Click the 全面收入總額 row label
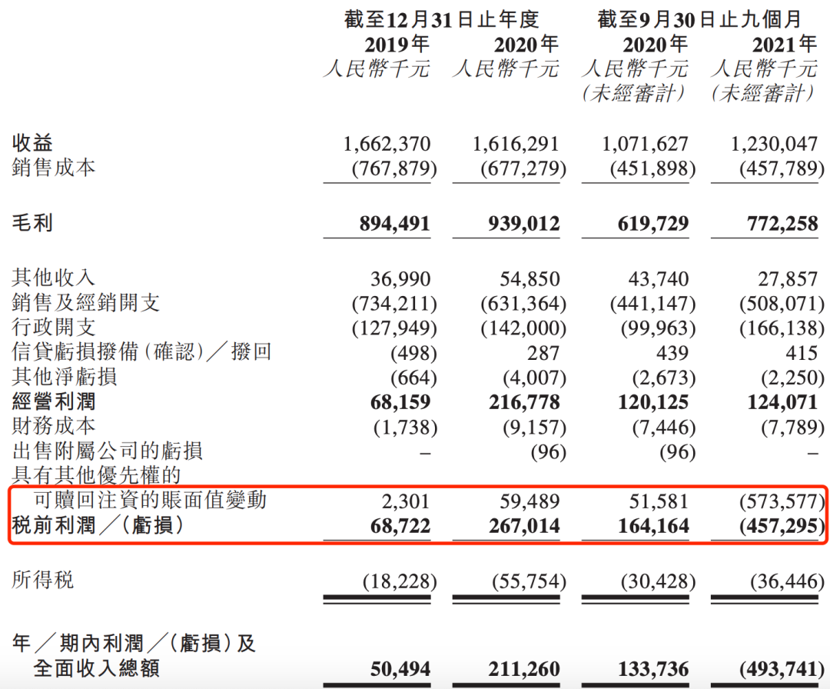This screenshot has width=830, height=689. [96, 668]
